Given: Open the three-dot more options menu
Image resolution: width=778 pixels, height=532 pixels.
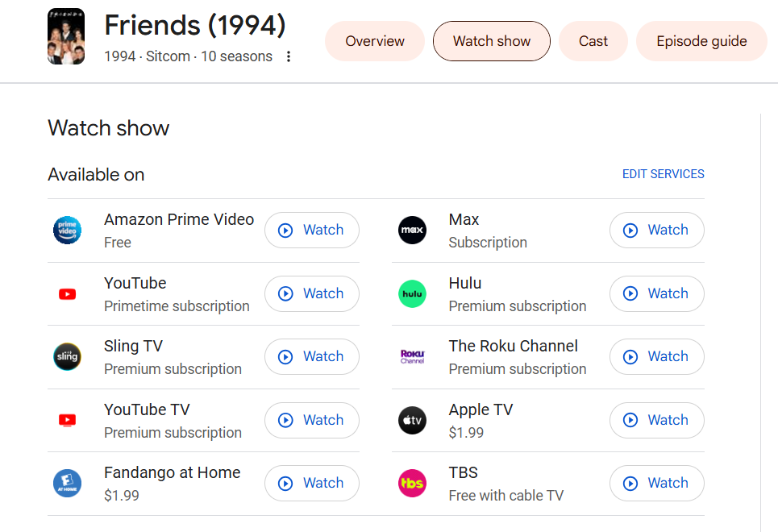Looking at the screenshot, I should tap(289, 56).
